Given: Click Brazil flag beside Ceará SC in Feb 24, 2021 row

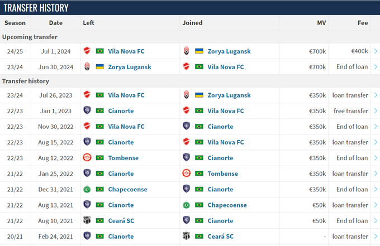Looking at the screenshot, I should (199, 236).
